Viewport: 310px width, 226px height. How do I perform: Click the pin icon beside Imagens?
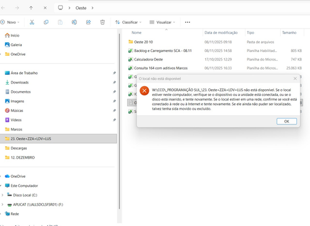114,101
